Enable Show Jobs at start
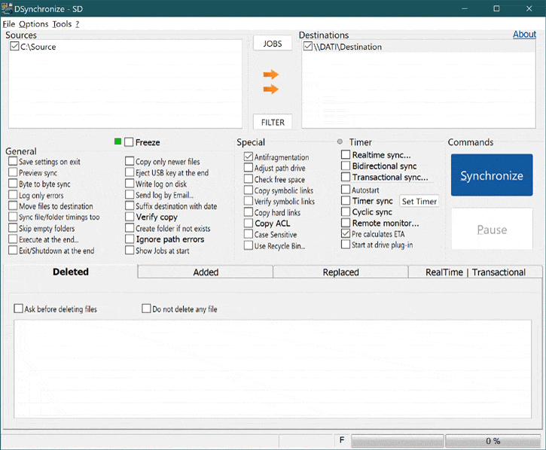The height and width of the screenshot is (450, 546). 130,251
